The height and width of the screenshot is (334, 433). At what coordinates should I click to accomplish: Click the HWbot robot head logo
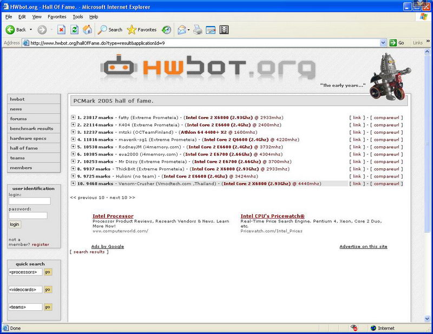pos(119,66)
